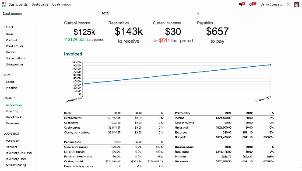This screenshot has height=171, width=302.
Task: Open the Leads dashboard
Action: tap(10, 82)
